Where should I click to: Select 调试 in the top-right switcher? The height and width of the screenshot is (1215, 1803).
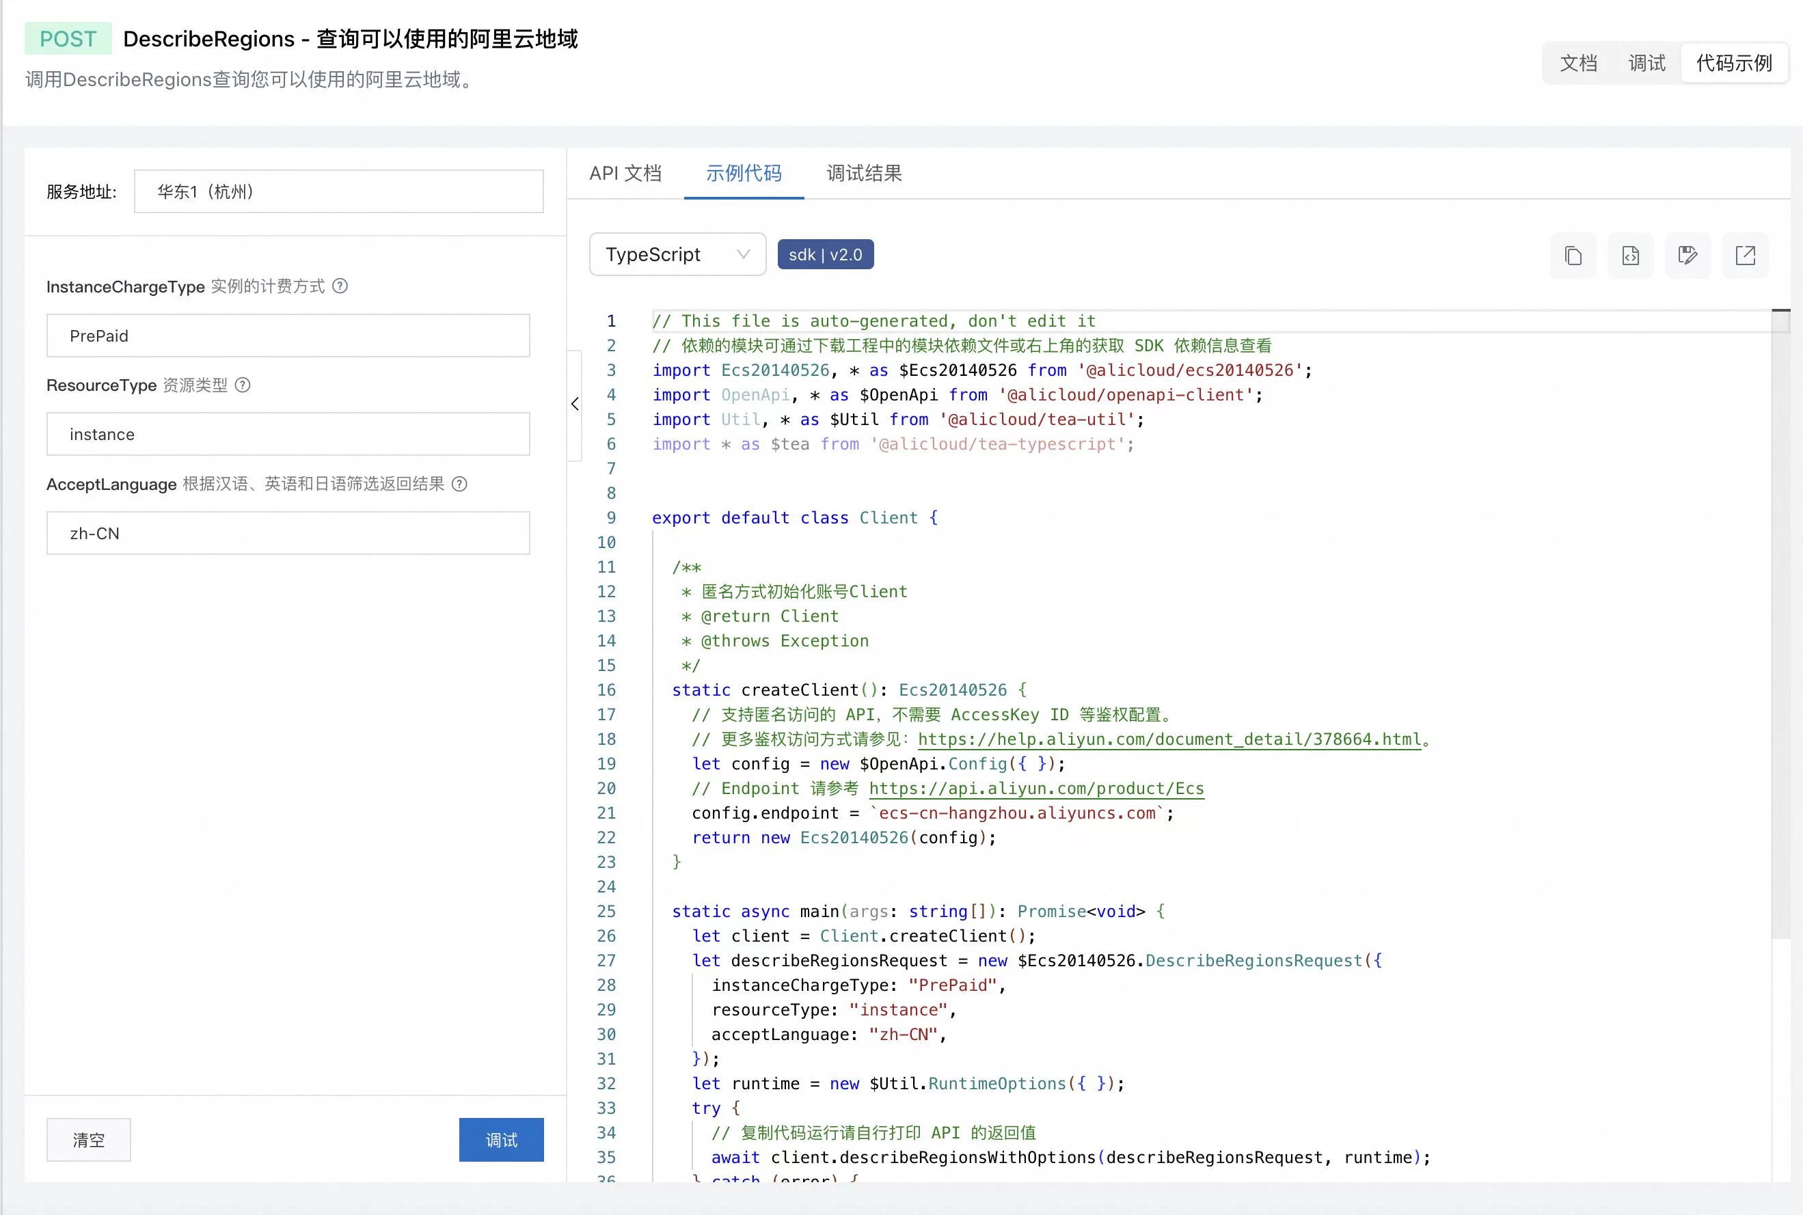tap(1646, 63)
